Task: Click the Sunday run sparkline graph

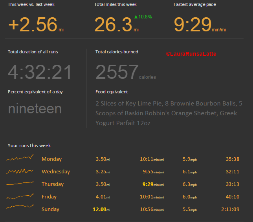Action: tap(20, 207)
